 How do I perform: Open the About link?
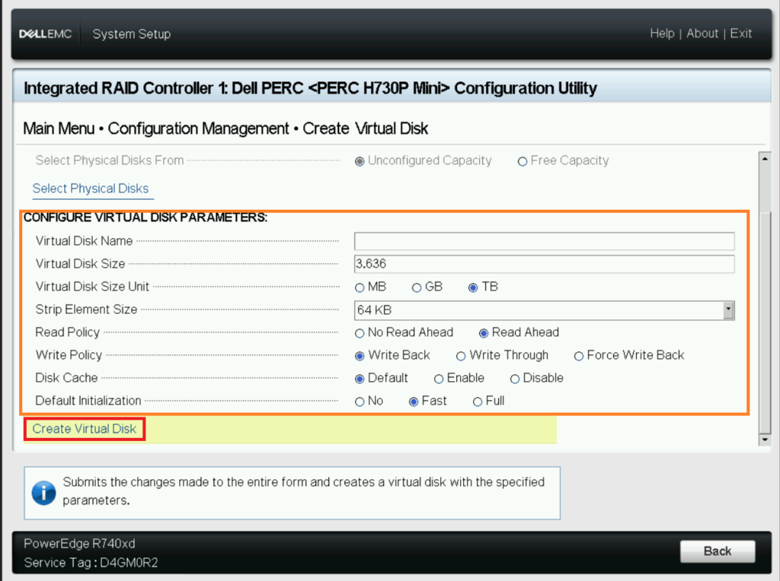coord(702,33)
